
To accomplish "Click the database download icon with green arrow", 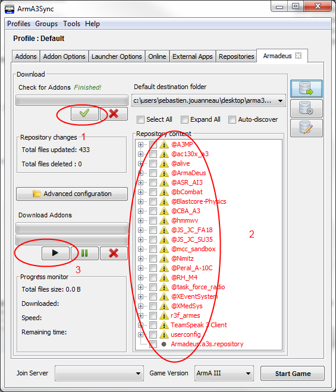I will click(306, 88).
